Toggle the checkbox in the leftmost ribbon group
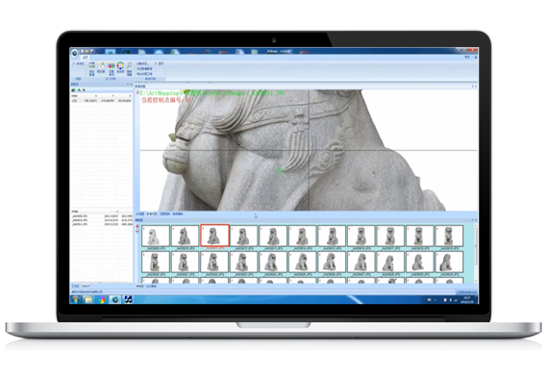 pyautogui.click(x=74, y=63)
